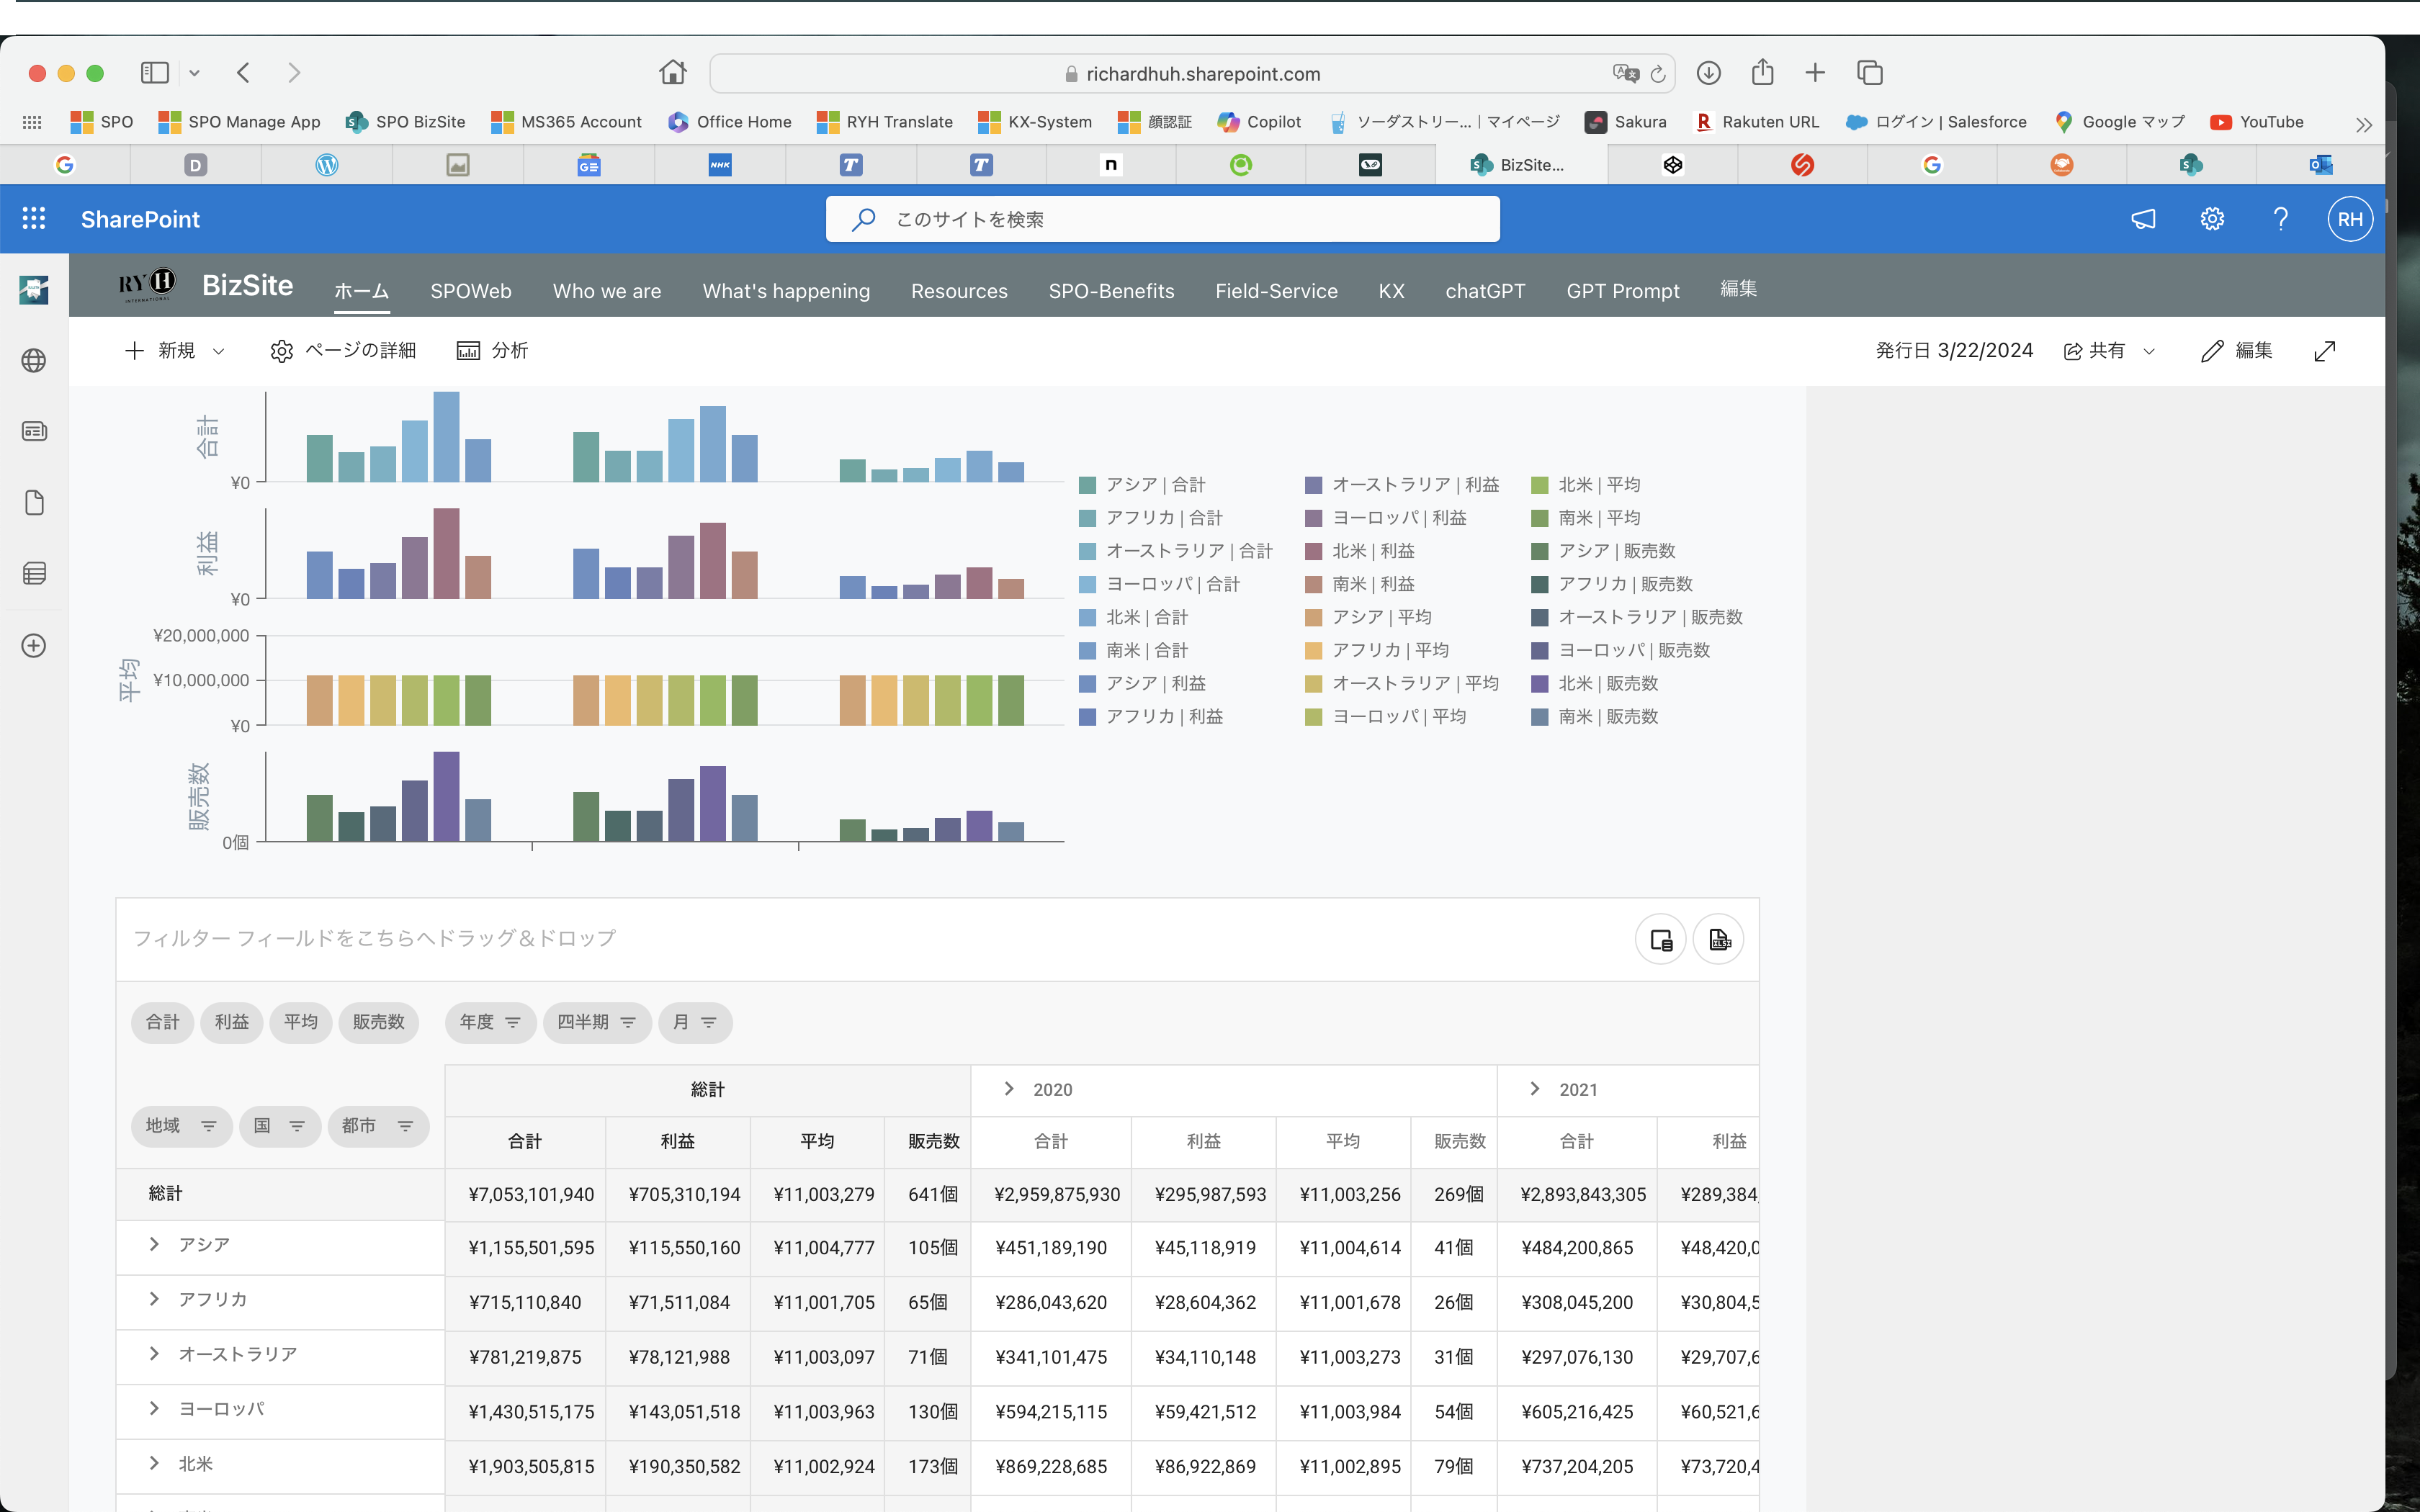
Task: Click the アジア | 販売数 green color swatch
Action: (x=1540, y=552)
